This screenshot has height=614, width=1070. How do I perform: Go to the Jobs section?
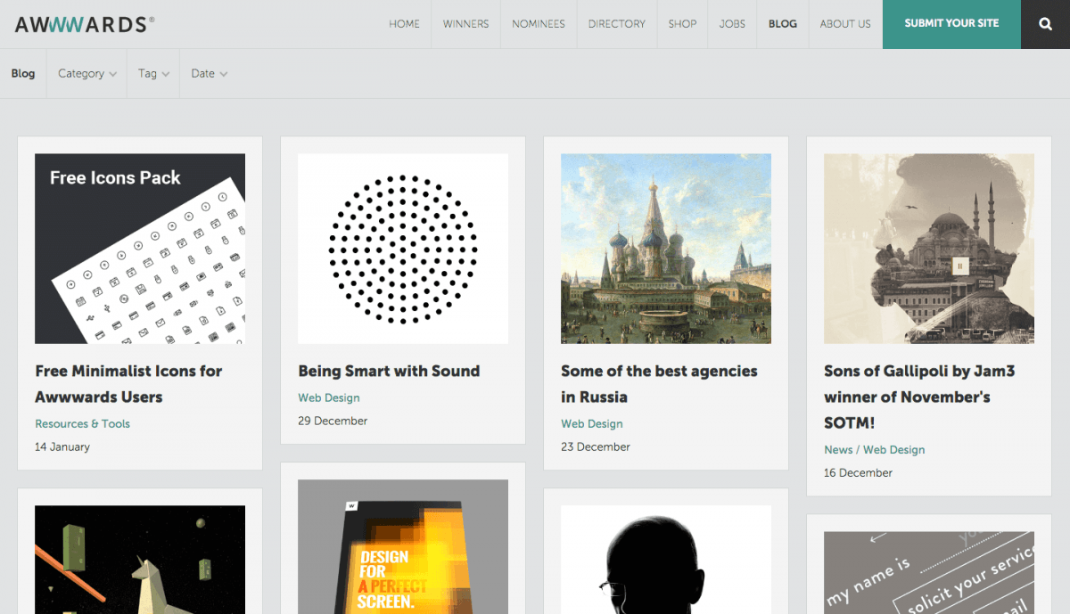(x=731, y=24)
